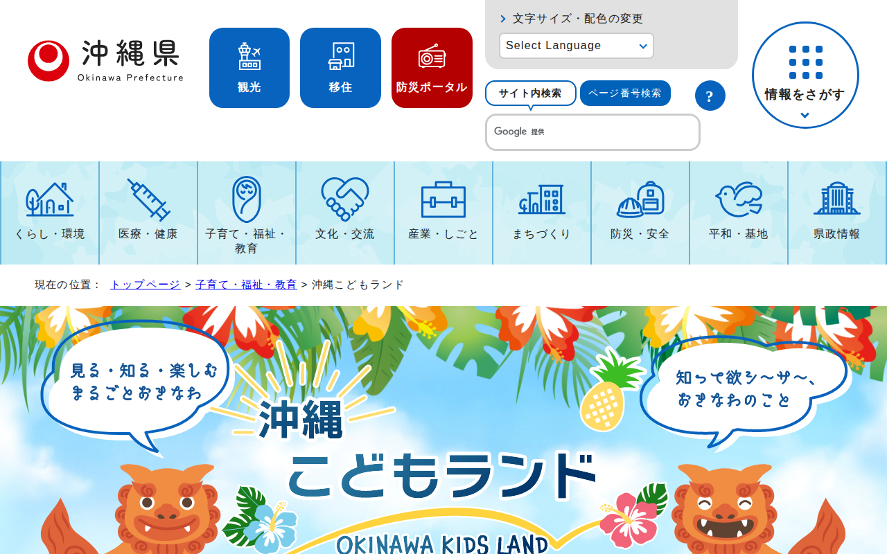The image size is (887, 554).
Task: Expand the 文字サイズ・配色の変更 option
Action: (x=572, y=19)
